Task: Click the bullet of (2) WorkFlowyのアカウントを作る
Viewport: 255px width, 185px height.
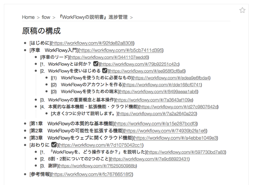Action: [46, 85]
